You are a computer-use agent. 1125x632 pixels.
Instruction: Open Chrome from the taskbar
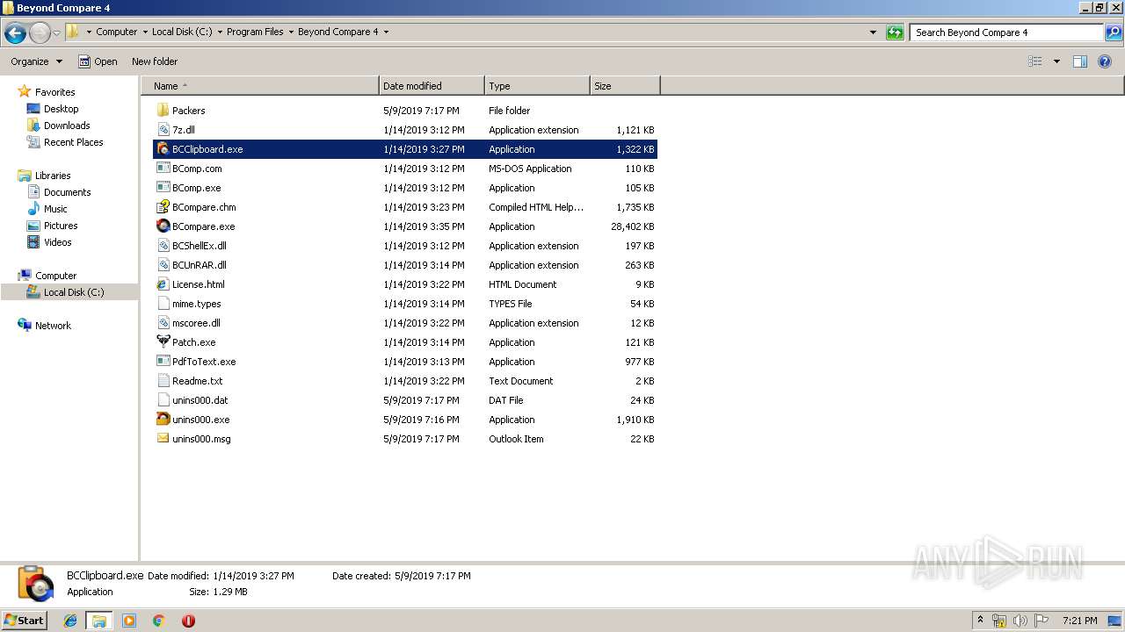click(x=158, y=621)
